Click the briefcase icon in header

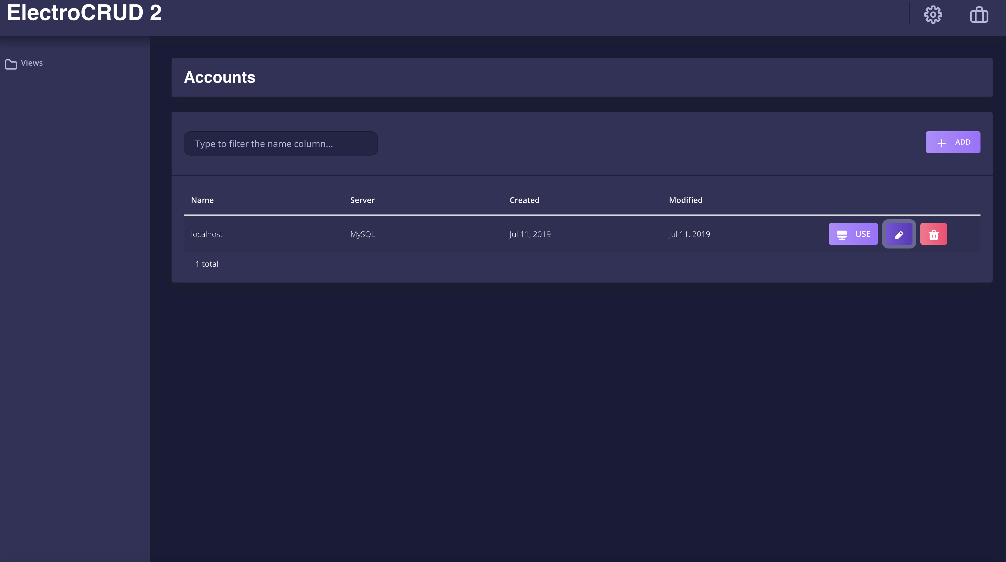coord(979,15)
